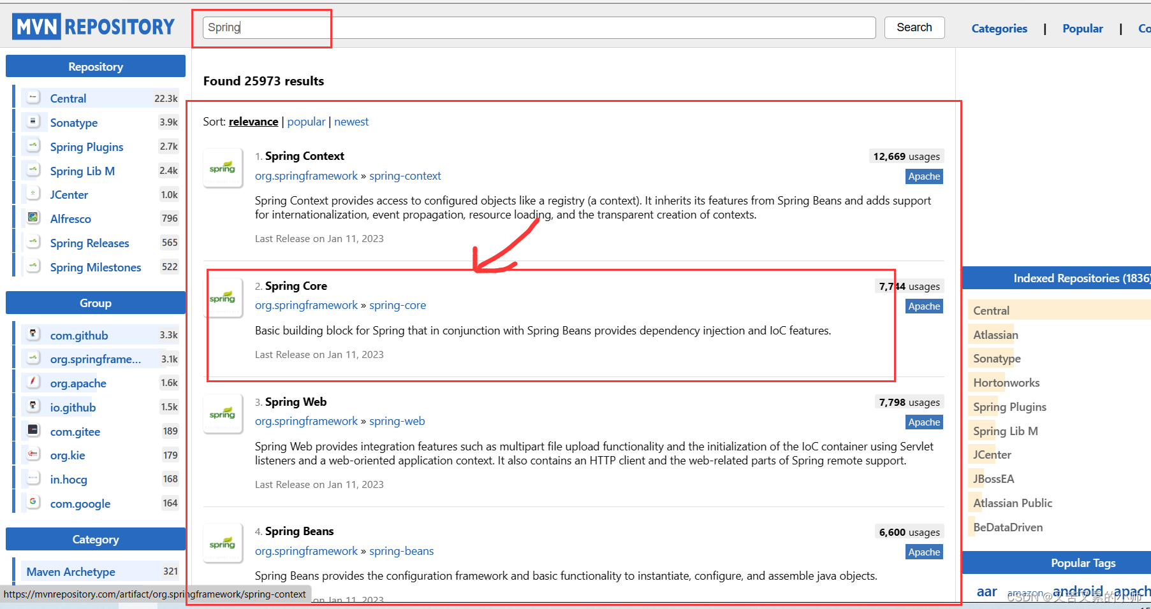This screenshot has width=1151, height=609.
Task: Click the android popular tag
Action: pyautogui.click(x=1078, y=592)
